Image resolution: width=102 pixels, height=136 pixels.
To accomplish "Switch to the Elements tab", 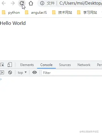I will (27, 65).
